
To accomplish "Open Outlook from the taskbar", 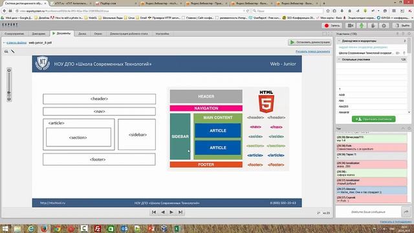I will (124, 228).
